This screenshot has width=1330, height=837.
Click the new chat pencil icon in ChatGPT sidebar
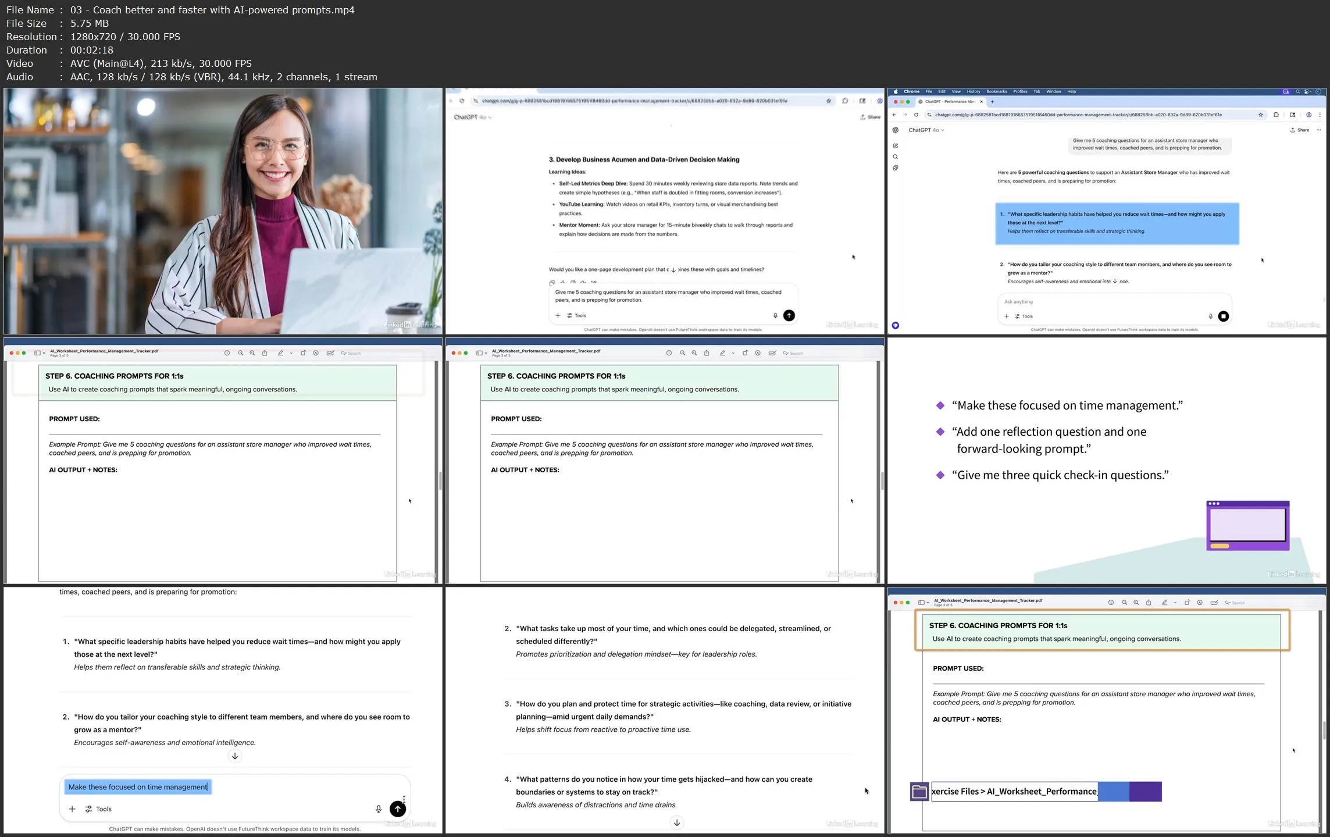896,146
